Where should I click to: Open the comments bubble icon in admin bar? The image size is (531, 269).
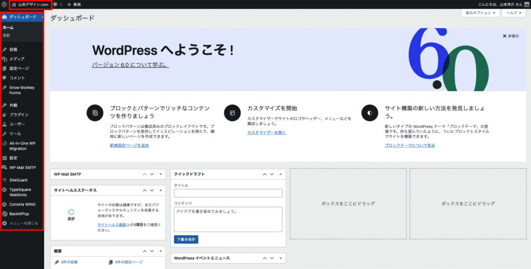click(x=55, y=5)
